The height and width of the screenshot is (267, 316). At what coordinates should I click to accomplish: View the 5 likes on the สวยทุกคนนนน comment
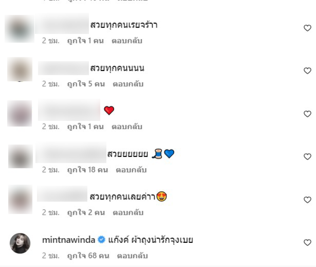coord(86,84)
